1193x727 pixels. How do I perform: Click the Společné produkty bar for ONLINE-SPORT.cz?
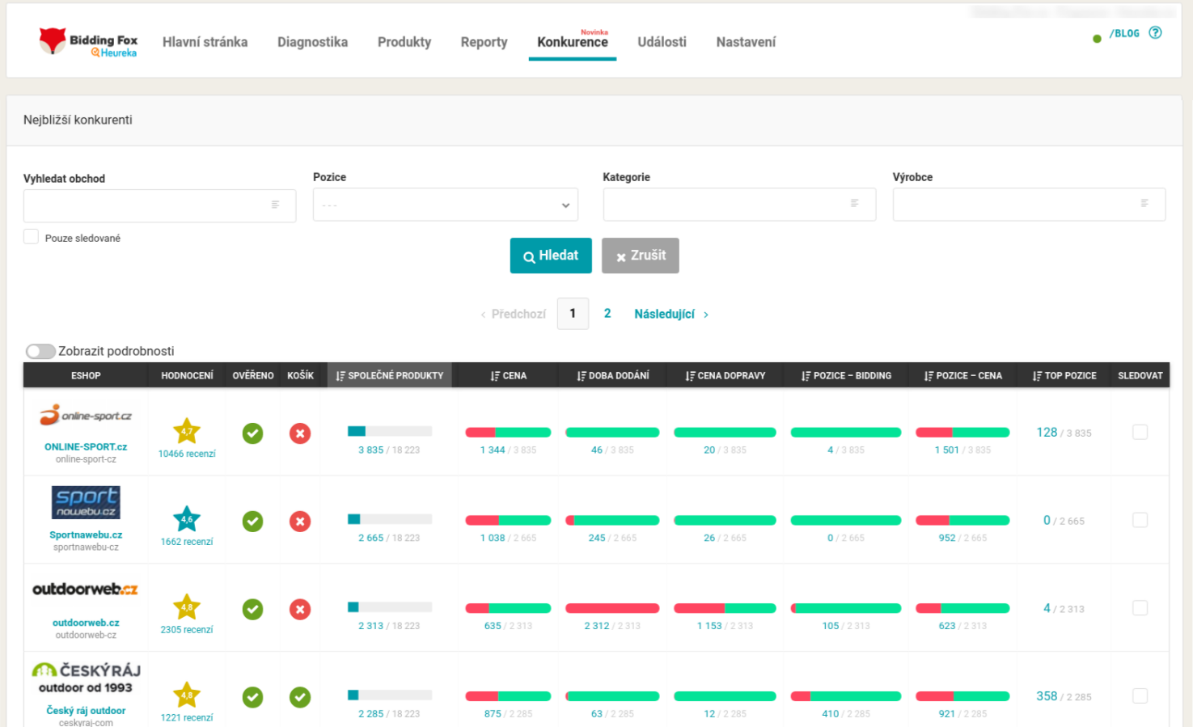(x=390, y=431)
